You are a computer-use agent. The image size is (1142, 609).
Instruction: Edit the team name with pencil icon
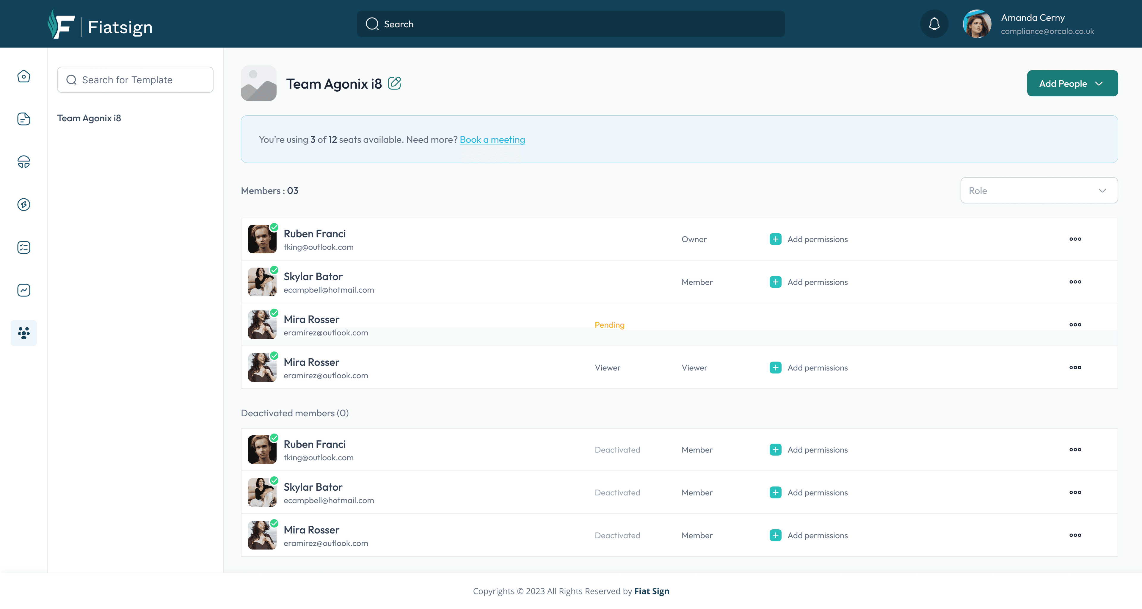coord(395,83)
